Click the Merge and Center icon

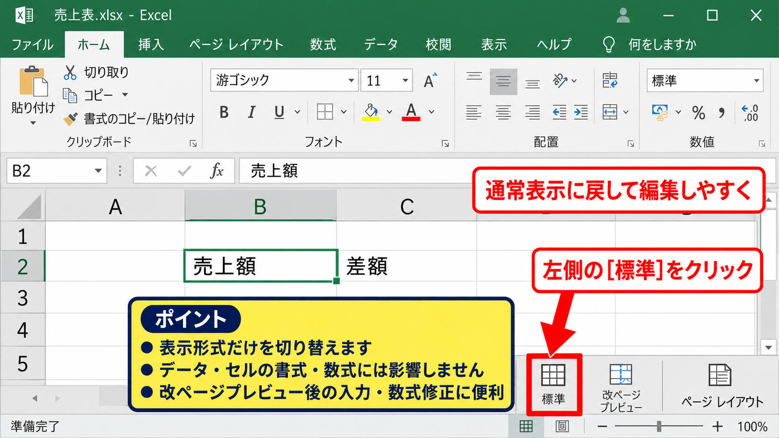610,112
